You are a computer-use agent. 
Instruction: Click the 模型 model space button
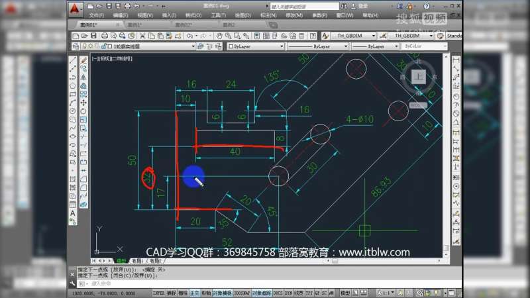tap(345, 292)
